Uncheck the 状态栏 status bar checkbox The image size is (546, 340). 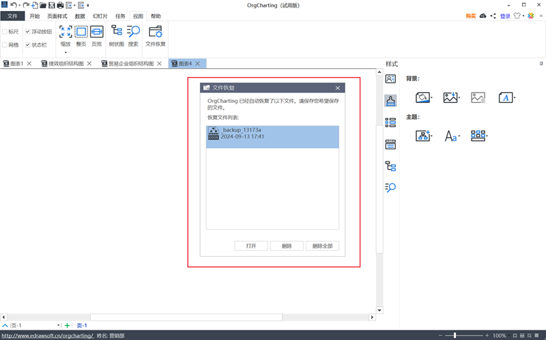pyautogui.click(x=27, y=45)
